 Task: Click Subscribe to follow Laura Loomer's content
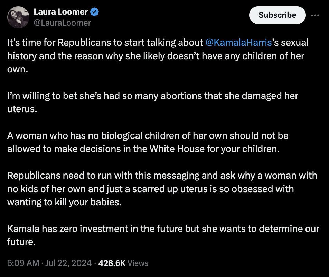[277, 15]
